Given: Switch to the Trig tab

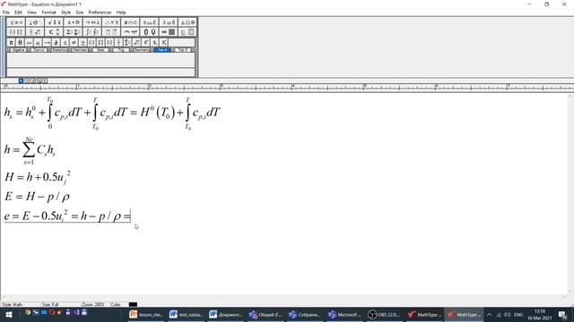Looking at the screenshot, I should coord(121,50).
